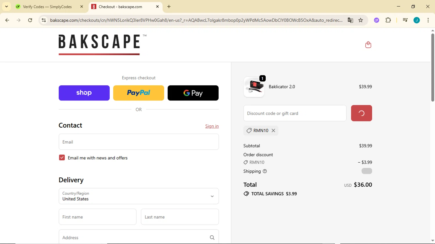The height and width of the screenshot is (244, 435).
Task: Expand the Country/Region dropdown
Action: click(x=139, y=196)
